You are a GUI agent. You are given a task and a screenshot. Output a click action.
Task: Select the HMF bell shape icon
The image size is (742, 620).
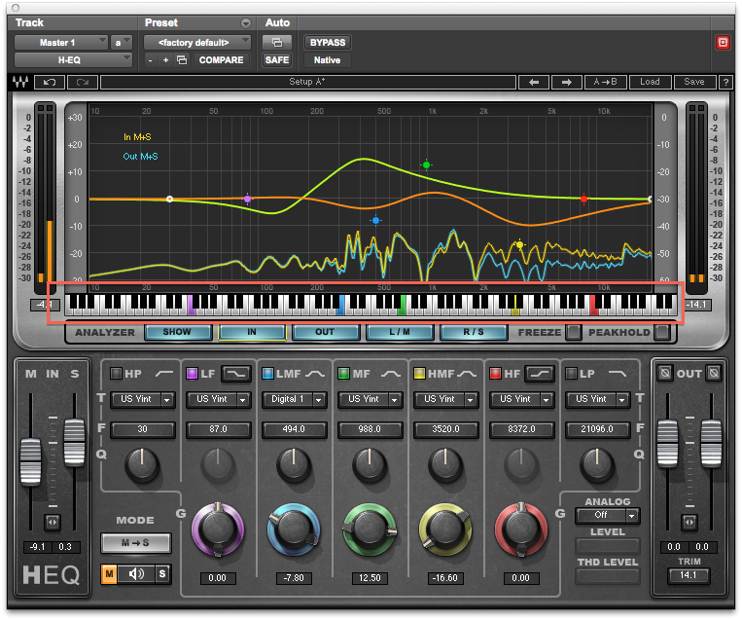[467, 374]
